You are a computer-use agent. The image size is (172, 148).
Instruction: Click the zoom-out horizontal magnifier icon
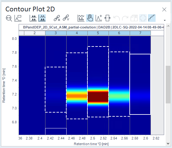pos(9,18)
